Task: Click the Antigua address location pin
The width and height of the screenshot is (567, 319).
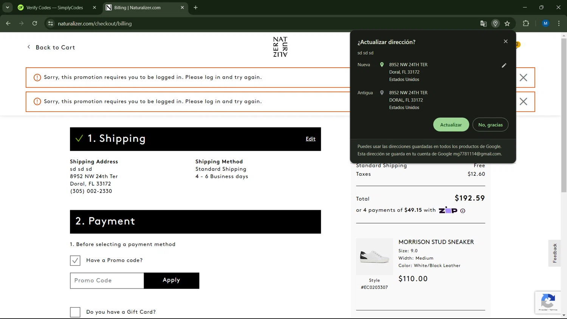Action: point(382,93)
